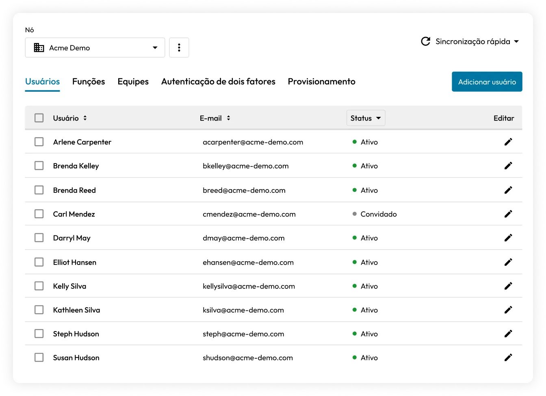Click the Convidado status of Carl Mendez

[375, 214]
